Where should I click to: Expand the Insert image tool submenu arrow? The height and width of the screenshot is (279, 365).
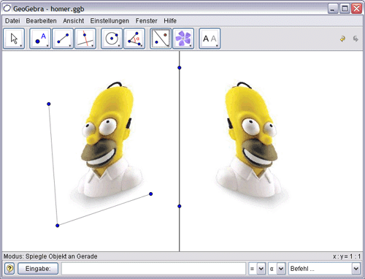click(x=191, y=45)
